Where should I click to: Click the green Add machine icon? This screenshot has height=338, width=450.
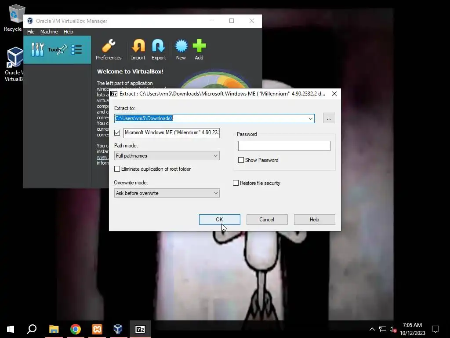coord(199,49)
